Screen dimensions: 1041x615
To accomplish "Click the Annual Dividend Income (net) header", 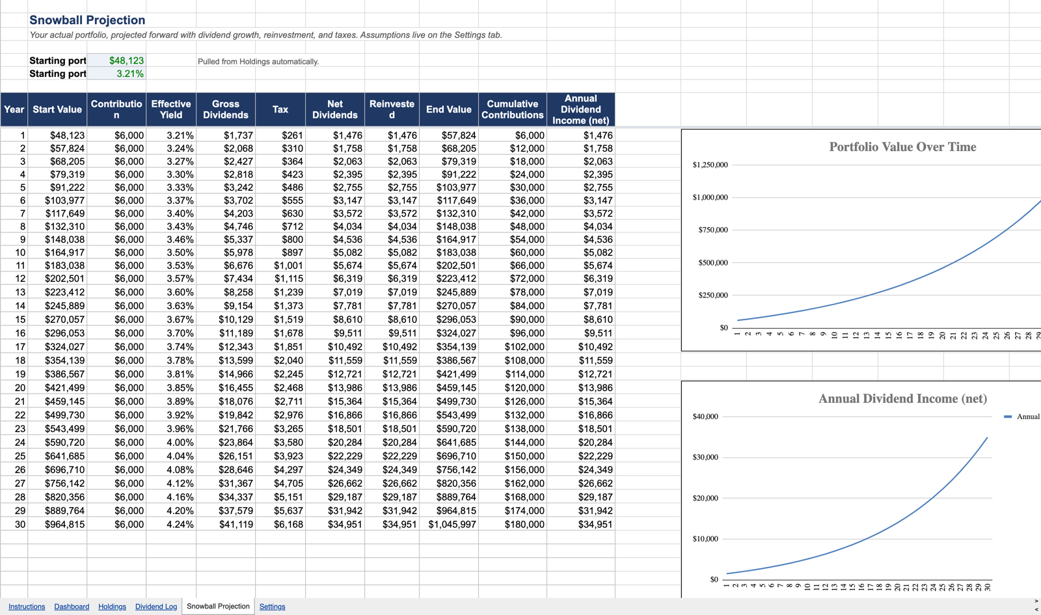I will pyautogui.click(x=581, y=109).
